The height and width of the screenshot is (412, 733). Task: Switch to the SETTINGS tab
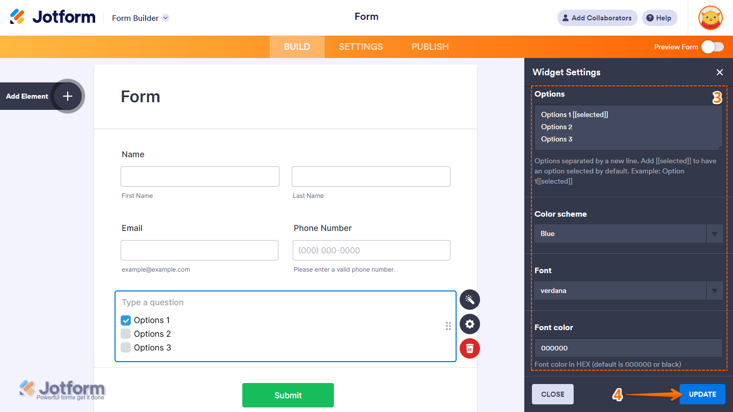360,46
